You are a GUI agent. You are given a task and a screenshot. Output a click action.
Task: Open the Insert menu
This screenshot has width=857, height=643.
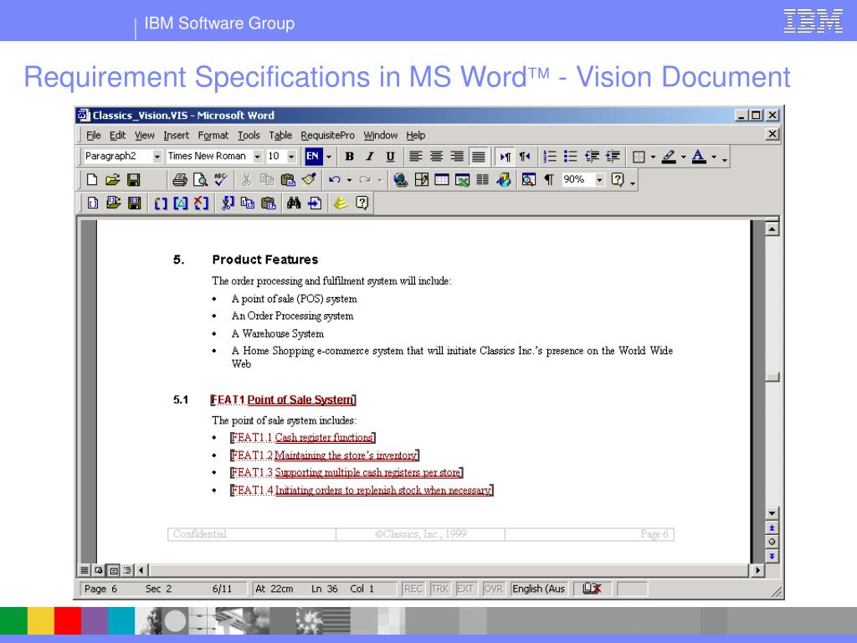point(176,135)
